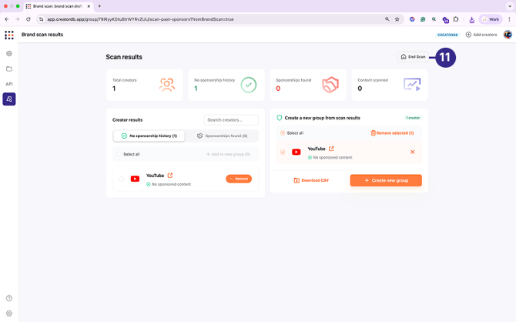This screenshot has height=322, width=516.
Task: Select the brand scan sidebar icon
Action: [9, 99]
